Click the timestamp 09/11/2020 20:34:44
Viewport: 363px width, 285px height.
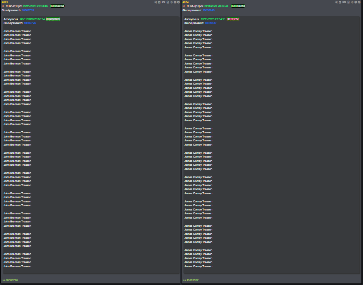[216, 6]
